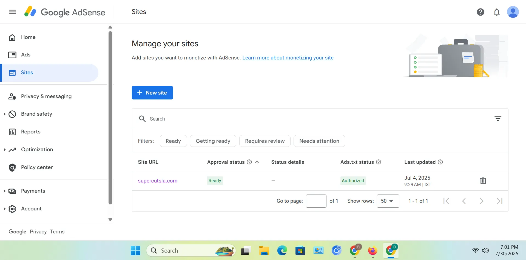This screenshot has width=526, height=260.
Task: Click the Status details column header
Action: (288, 162)
